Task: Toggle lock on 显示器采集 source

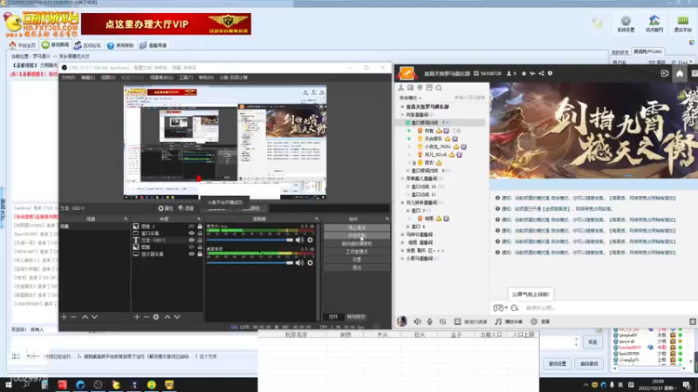Action: (x=200, y=253)
